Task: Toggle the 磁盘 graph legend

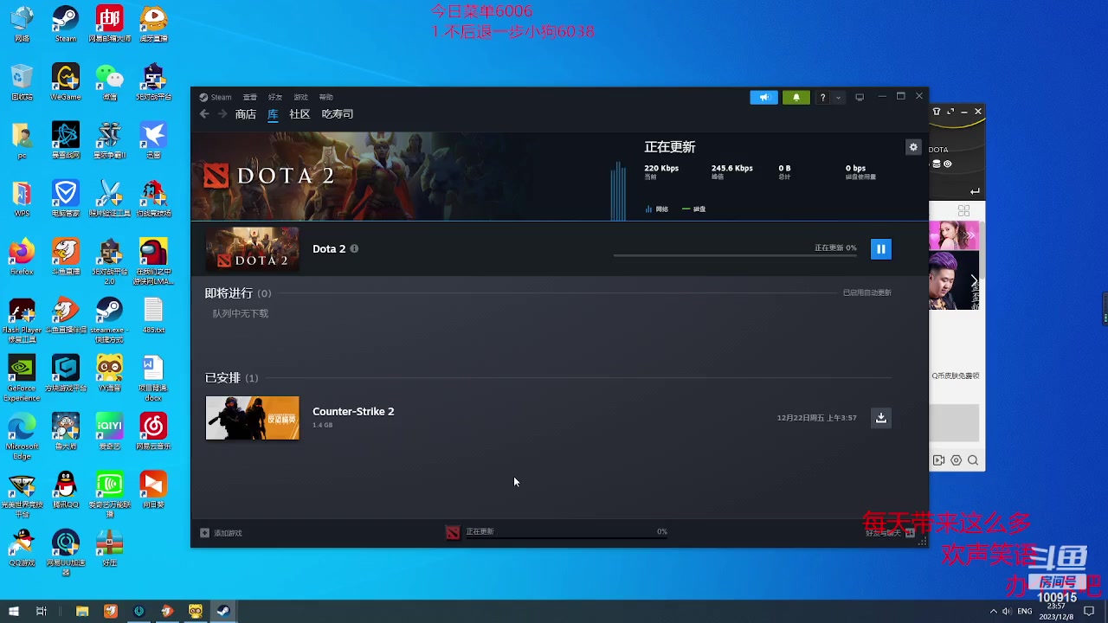Action: coord(694,209)
